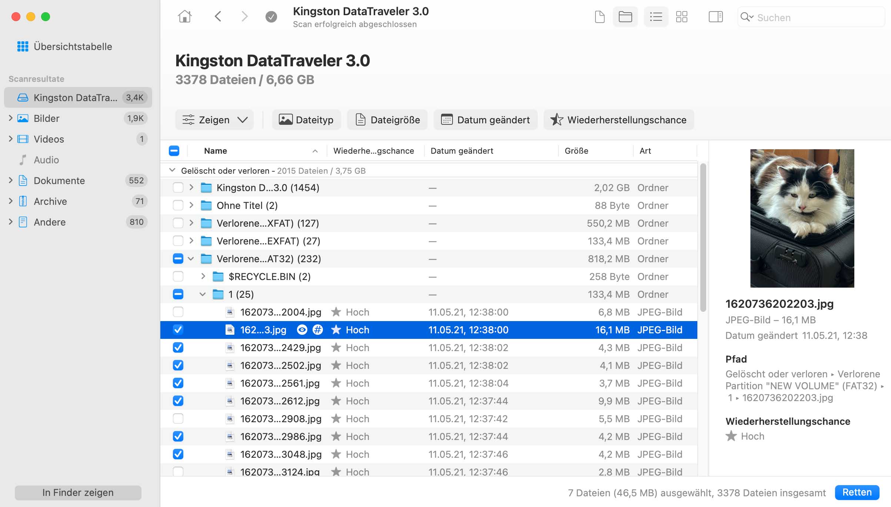
Task: Click the Kingston D...3.0 (1454) folder icon
Action: coord(206,188)
